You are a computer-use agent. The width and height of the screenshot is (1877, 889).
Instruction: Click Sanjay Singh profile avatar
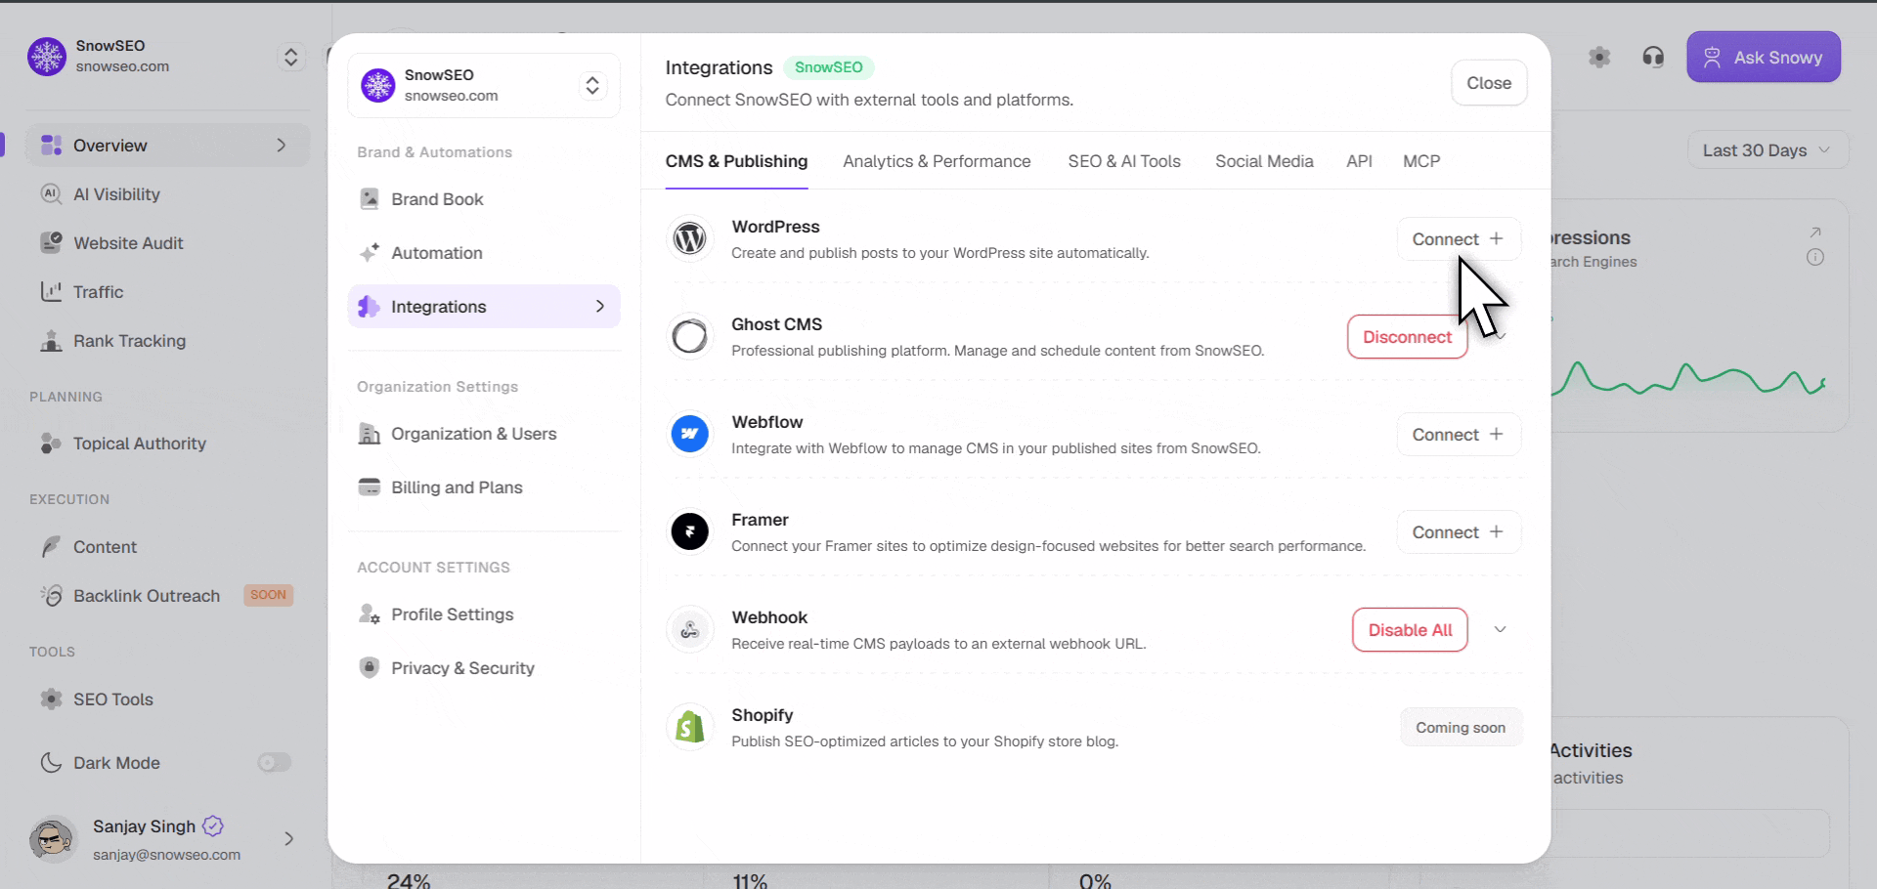click(x=53, y=839)
